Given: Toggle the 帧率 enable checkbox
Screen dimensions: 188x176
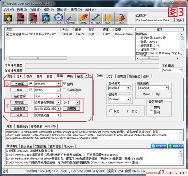Looking at the screenshot, I should (31, 90).
